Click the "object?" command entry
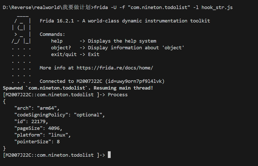Viewport: 258px width, 166px height. tap(61, 48)
